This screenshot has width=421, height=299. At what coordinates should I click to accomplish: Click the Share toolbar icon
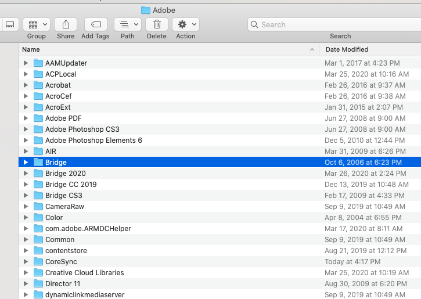(66, 24)
